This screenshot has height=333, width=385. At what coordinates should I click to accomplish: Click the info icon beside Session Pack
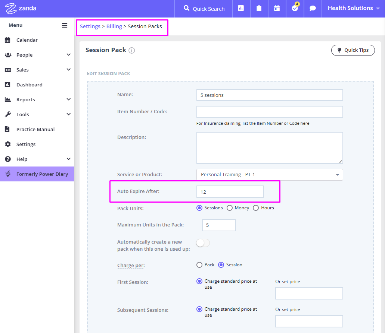point(131,50)
